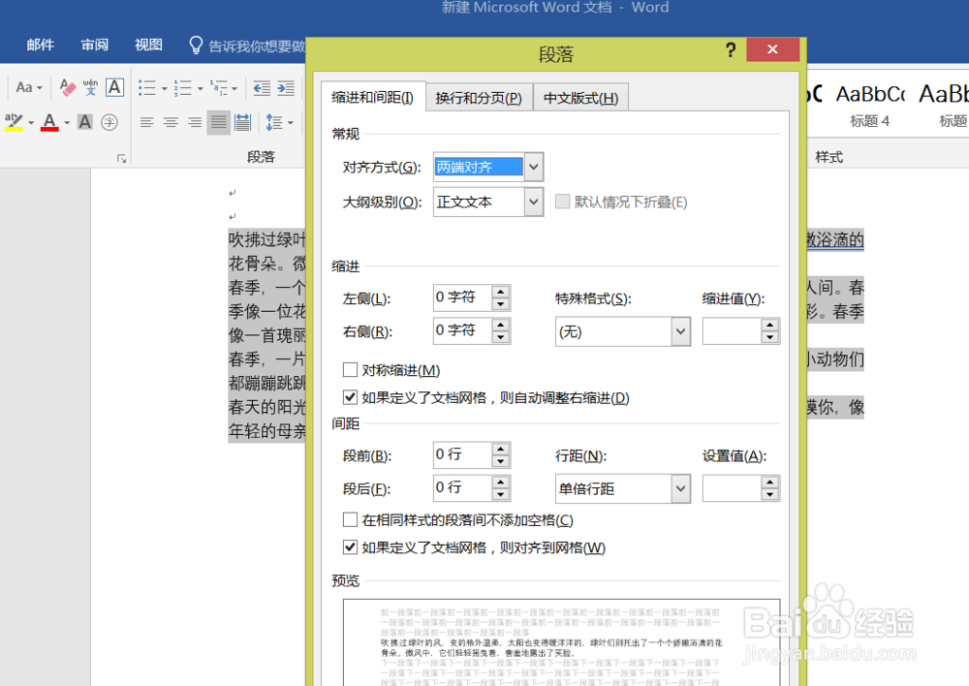Click the Clear Formatting eraser icon
The height and width of the screenshot is (686, 969).
click(x=68, y=87)
